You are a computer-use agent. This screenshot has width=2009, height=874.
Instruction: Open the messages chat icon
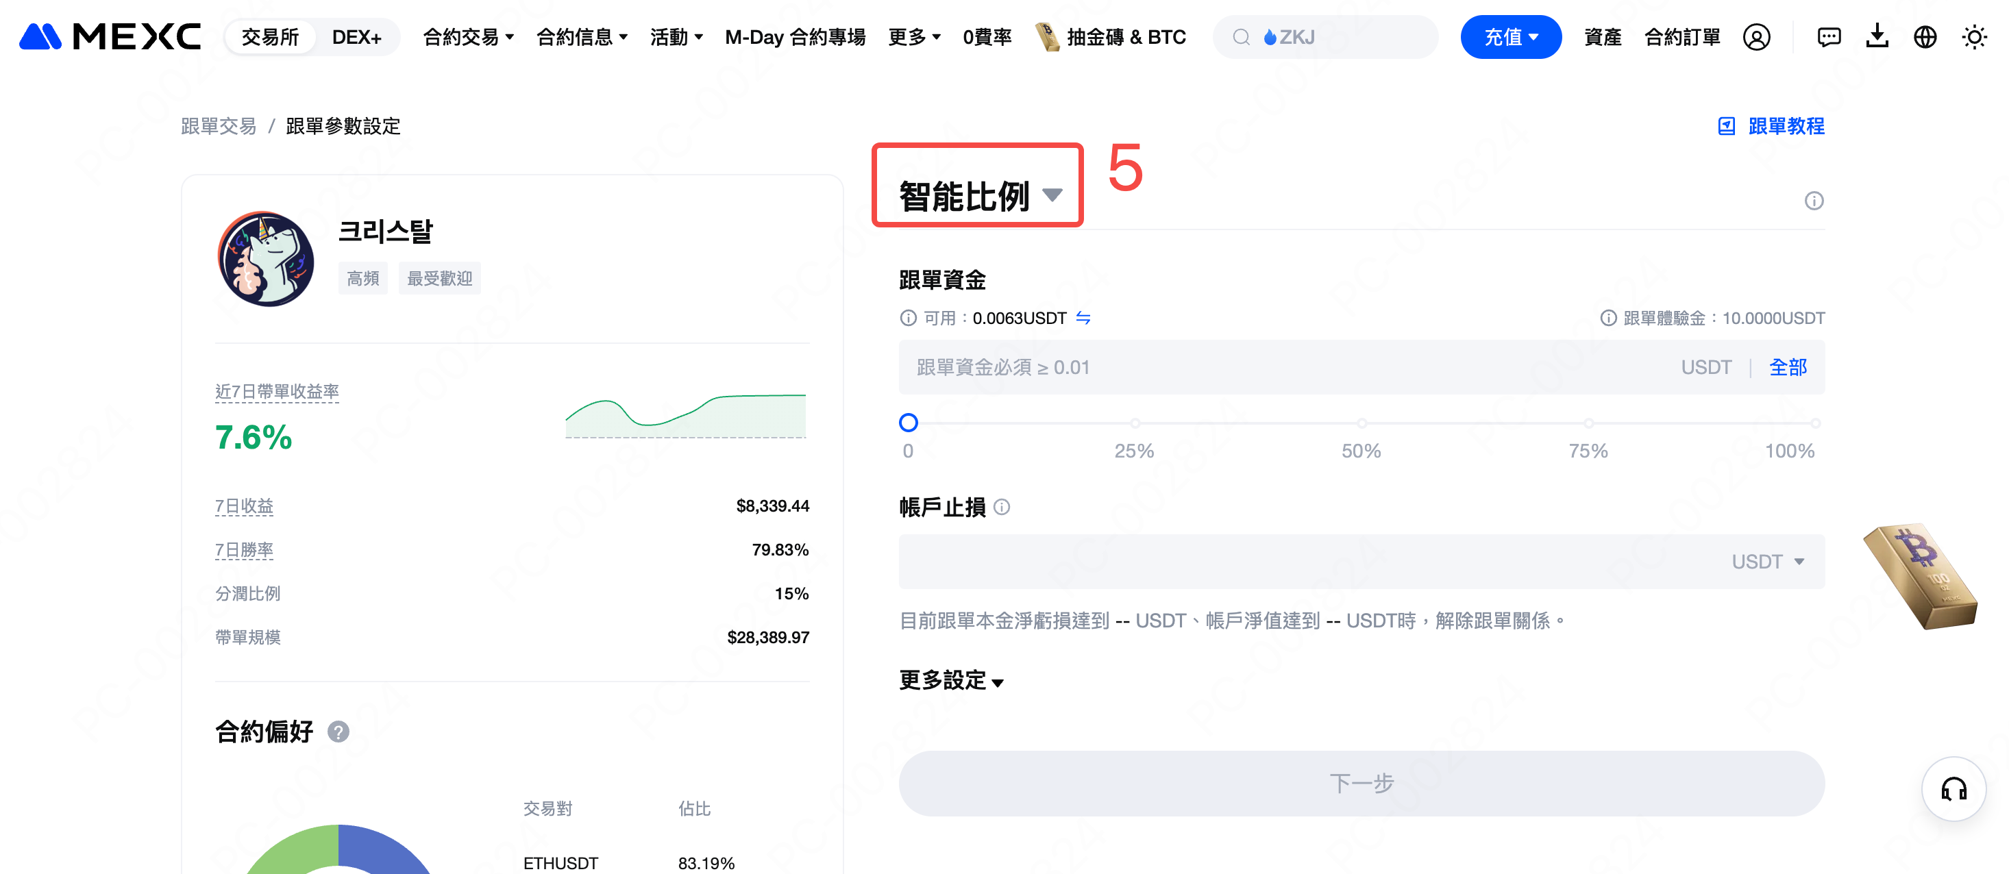click(1829, 36)
